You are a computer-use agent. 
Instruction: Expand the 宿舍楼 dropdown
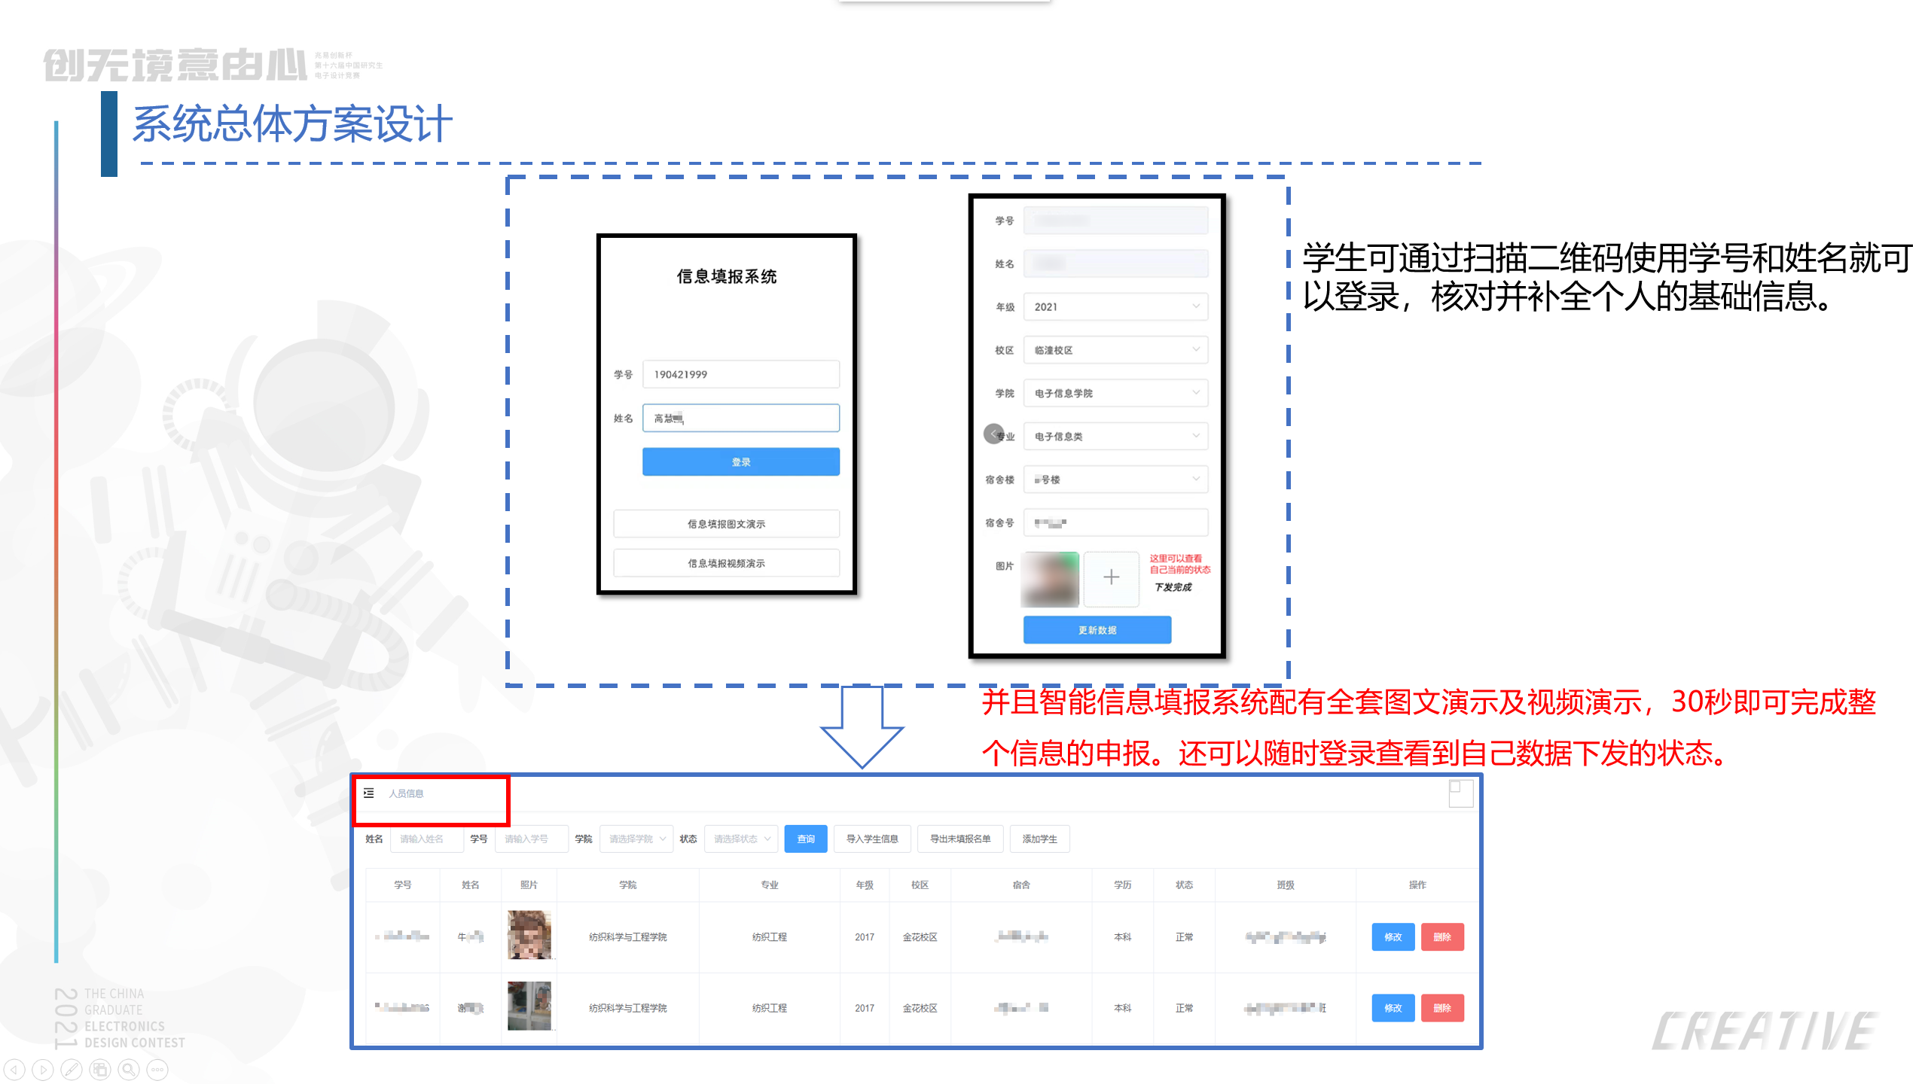[x=1116, y=480]
